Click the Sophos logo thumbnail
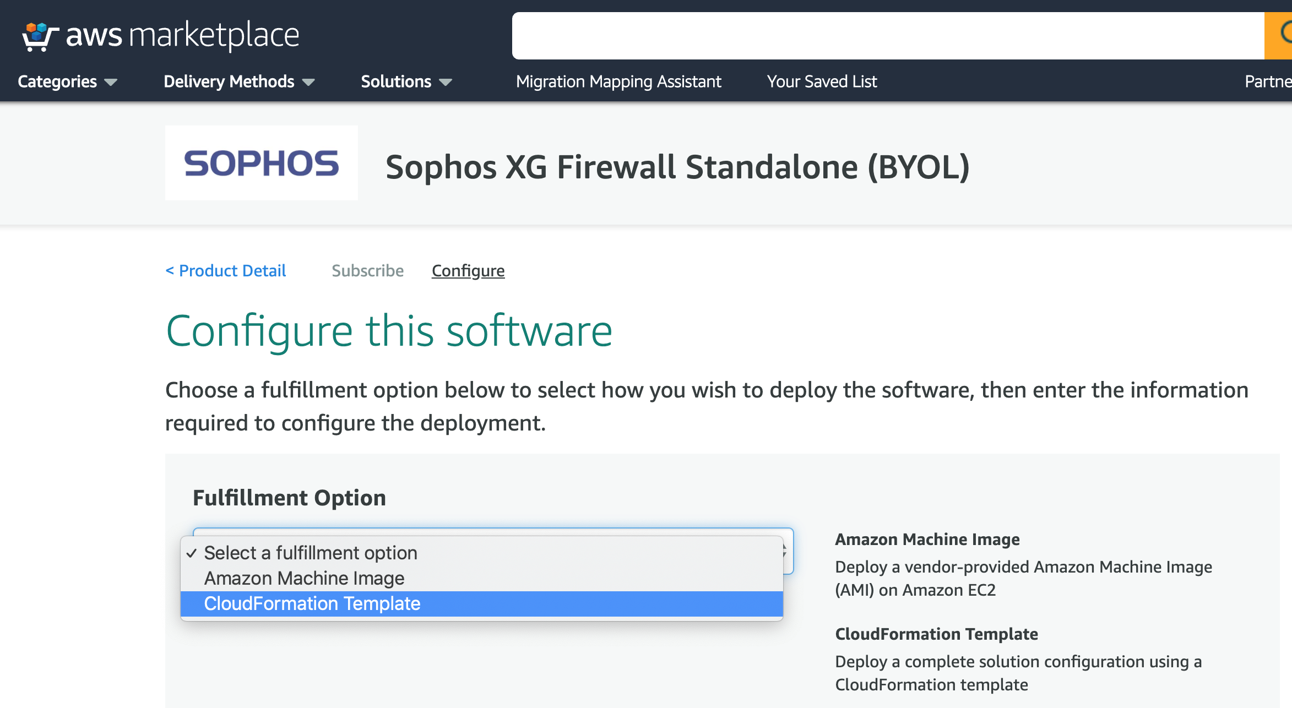 tap(262, 163)
